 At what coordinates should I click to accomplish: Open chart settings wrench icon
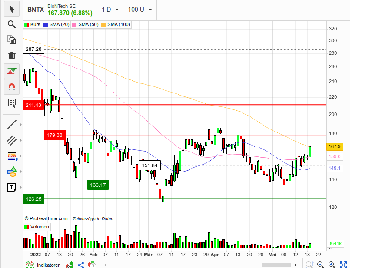point(70,265)
